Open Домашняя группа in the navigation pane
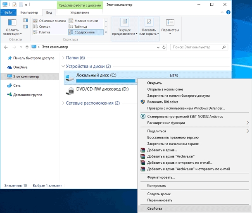 [x=27, y=95]
